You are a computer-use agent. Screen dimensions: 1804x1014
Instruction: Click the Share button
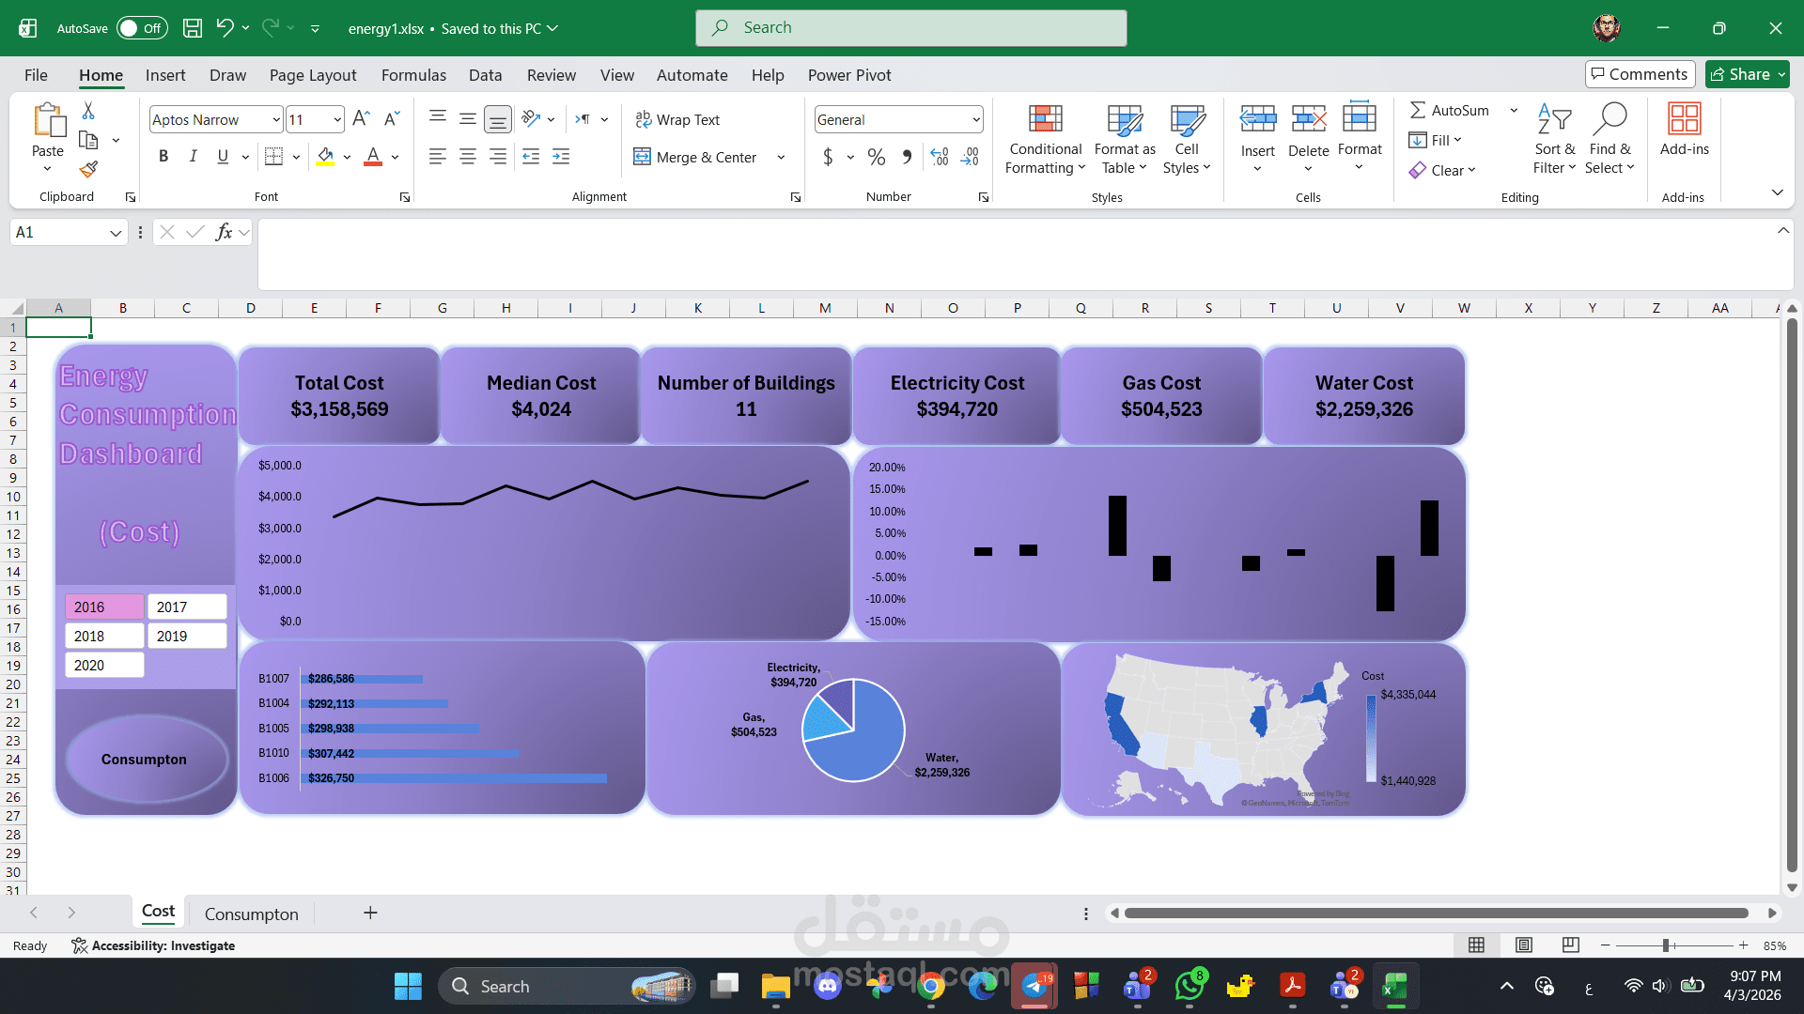1746,74
